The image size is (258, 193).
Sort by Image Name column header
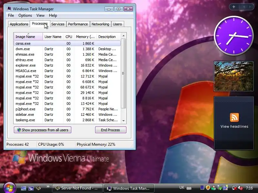[28, 37]
